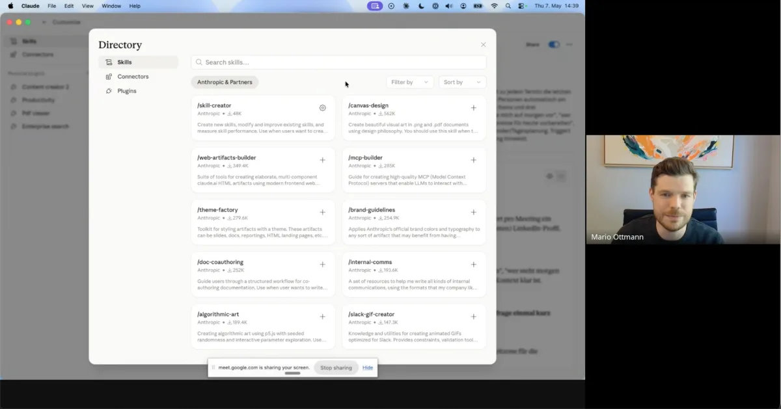The image size is (781, 409).
Task: Open the /web-artifacts-builder skill title
Action: point(226,157)
